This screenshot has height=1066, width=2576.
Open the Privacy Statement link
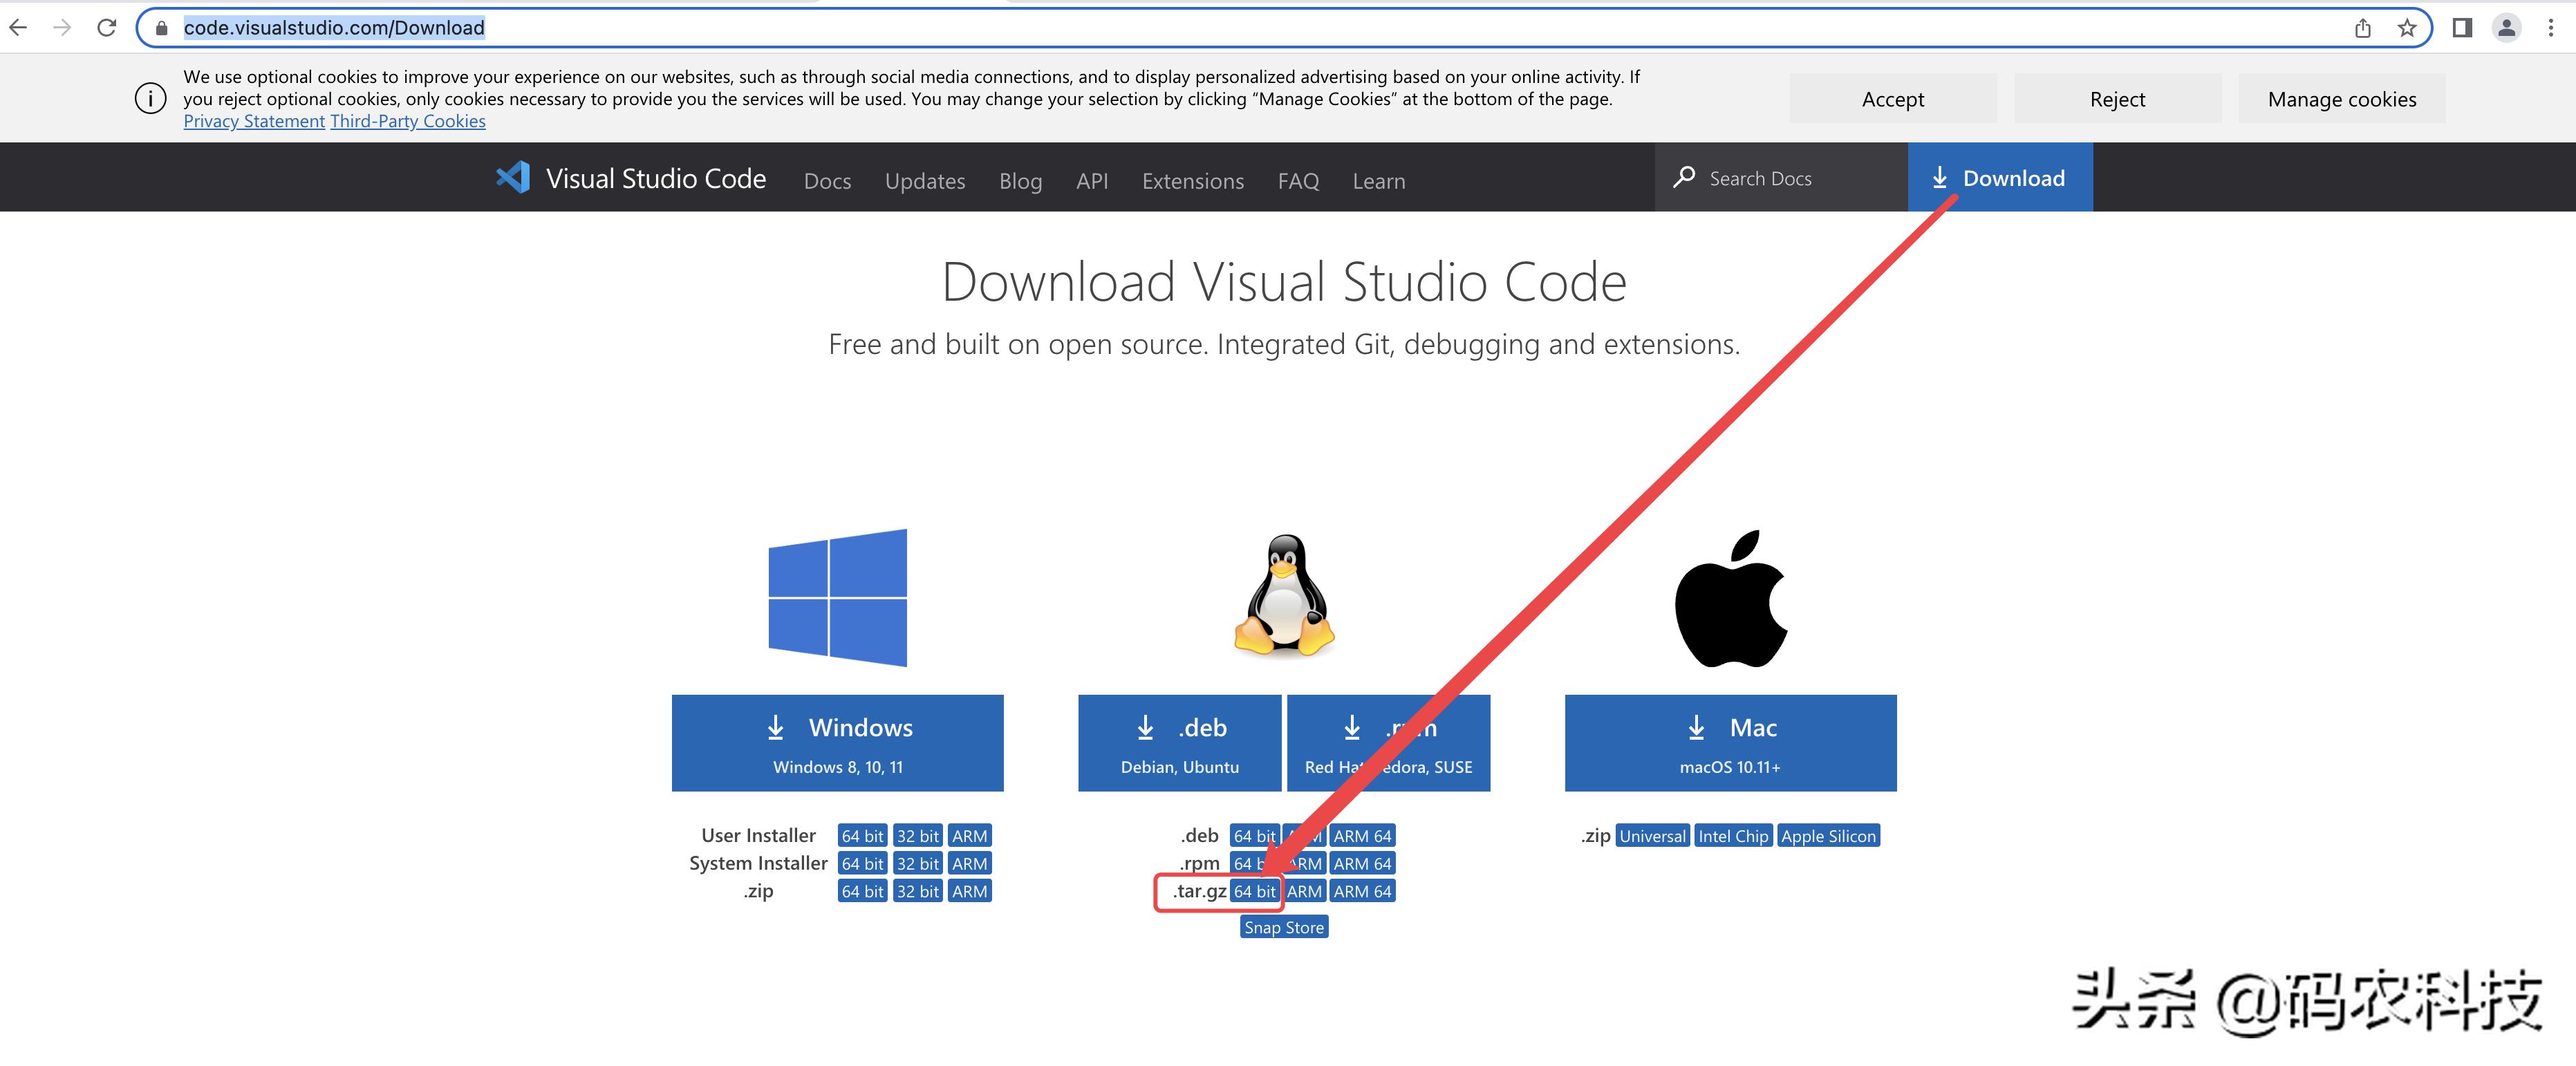(254, 121)
